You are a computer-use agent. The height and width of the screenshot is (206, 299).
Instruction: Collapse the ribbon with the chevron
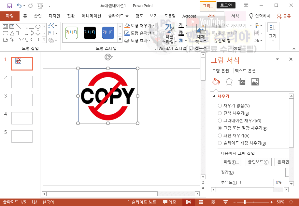click(x=294, y=49)
